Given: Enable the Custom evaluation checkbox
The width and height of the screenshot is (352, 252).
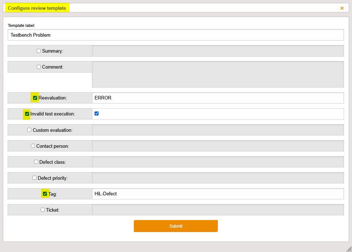Looking at the screenshot, I should click(x=29, y=130).
